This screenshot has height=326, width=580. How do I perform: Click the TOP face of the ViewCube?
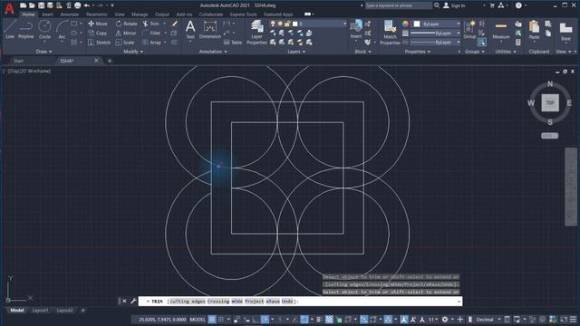point(550,102)
